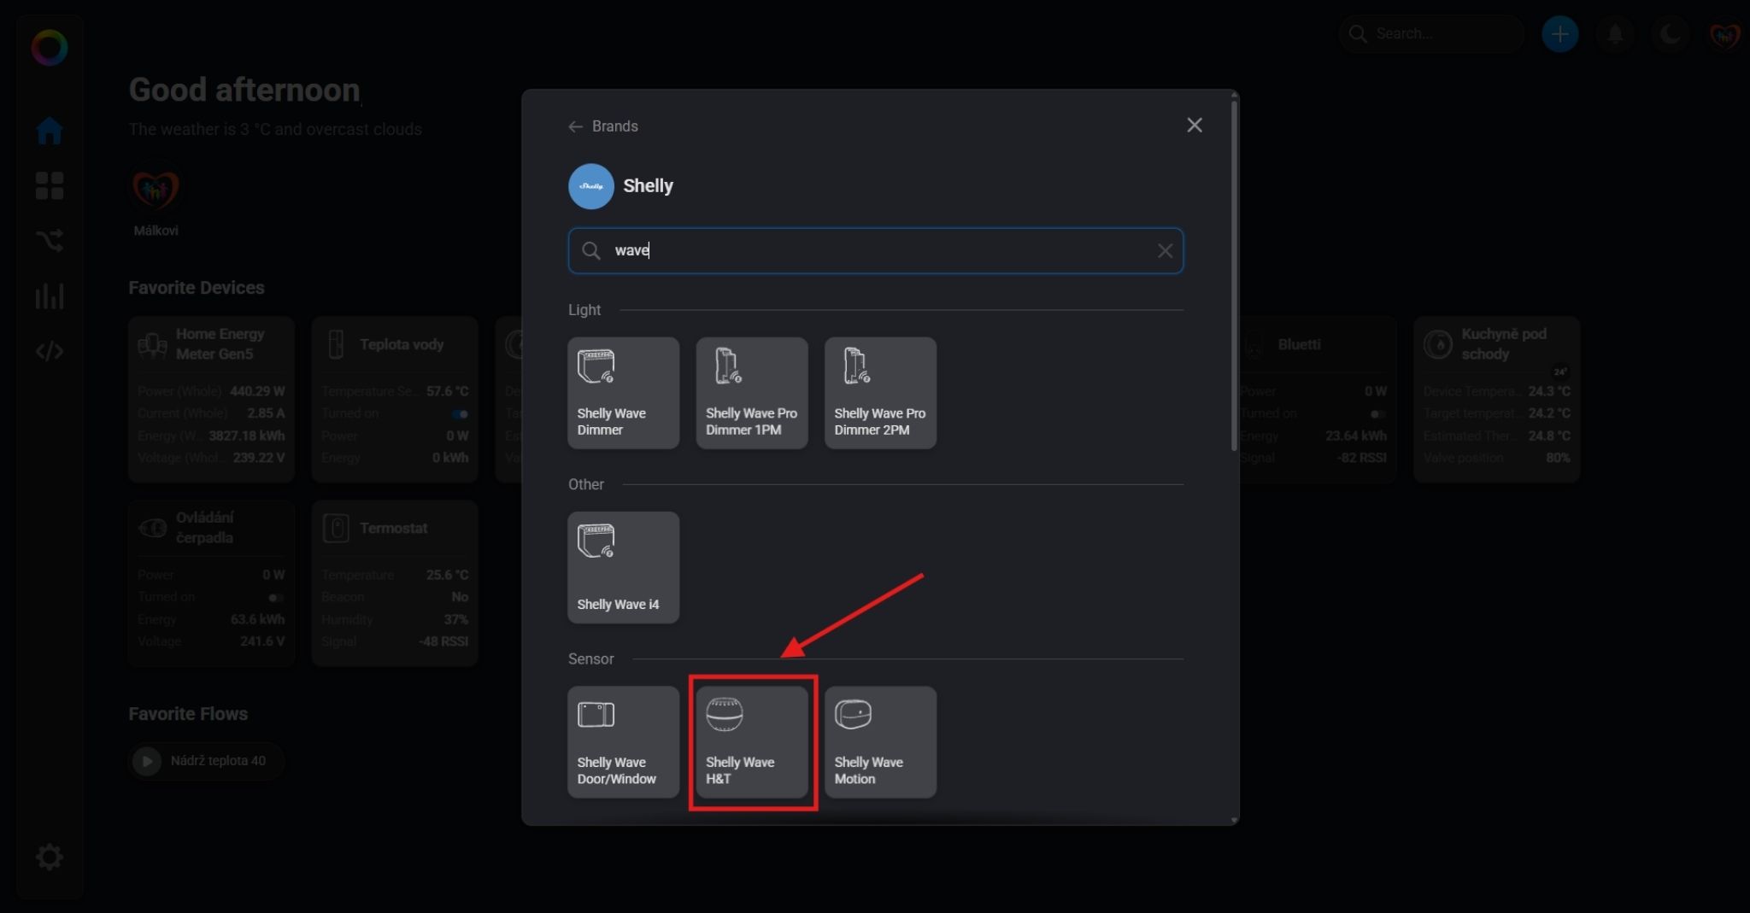
Task: Pick the Shelly Wave Pro Dimmer 1PM
Action: point(751,393)
